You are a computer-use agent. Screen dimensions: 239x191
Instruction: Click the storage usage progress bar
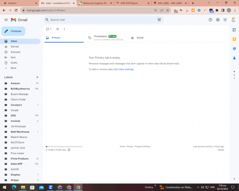point(64,147)
